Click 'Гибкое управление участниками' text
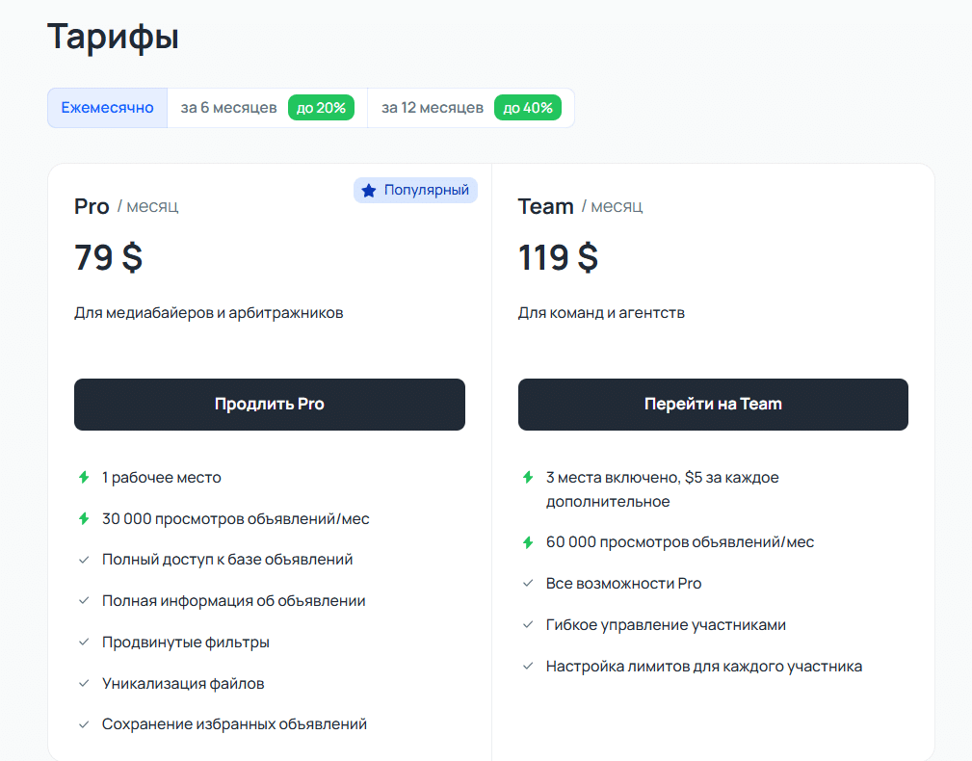The height and width of the screenshot is (761, 972). point(666,624)
